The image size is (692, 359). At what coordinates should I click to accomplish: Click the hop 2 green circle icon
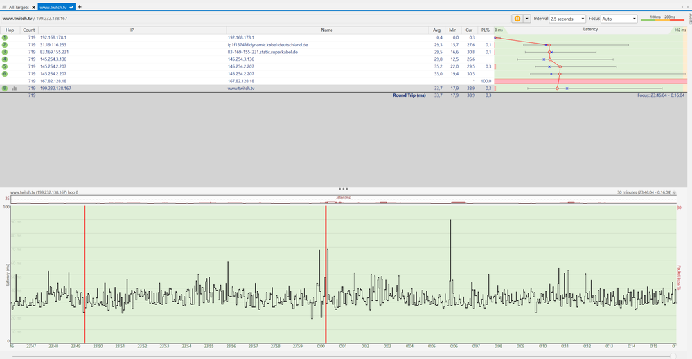pos(5,45)
